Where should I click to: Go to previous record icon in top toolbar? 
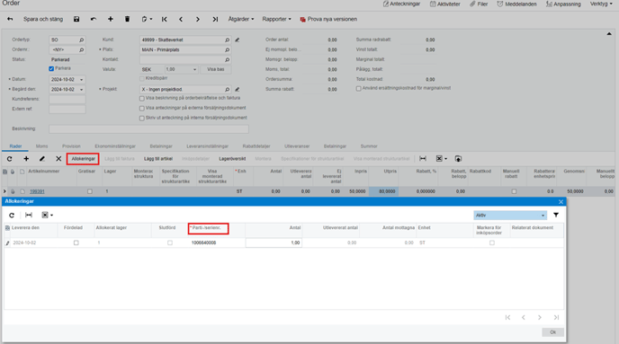click(181, 19)
